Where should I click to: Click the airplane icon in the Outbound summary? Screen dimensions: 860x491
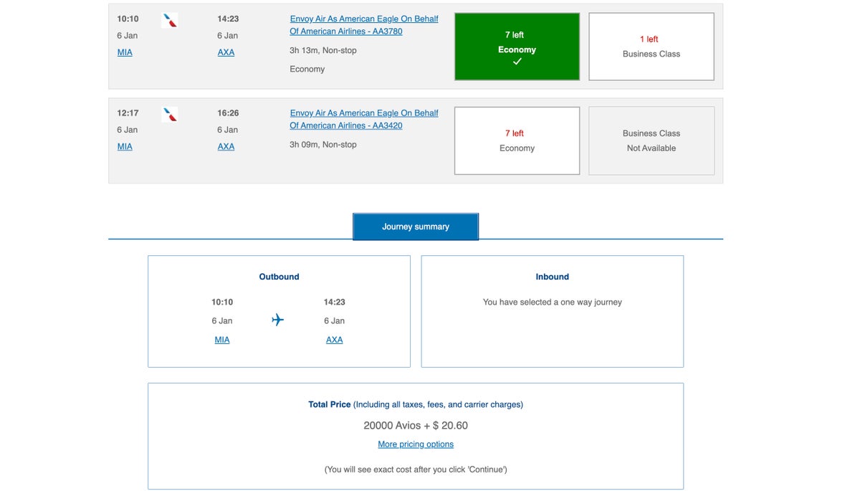pos(277,320)
